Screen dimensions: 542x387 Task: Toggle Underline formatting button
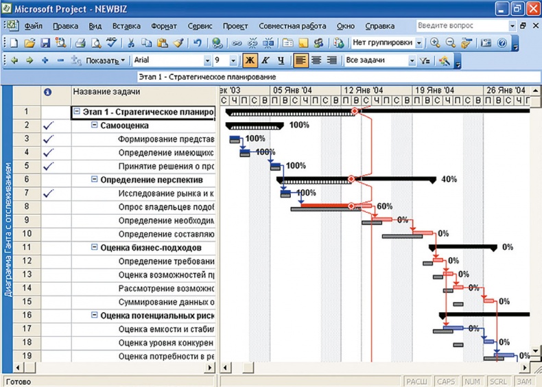(x=281, y=60)
